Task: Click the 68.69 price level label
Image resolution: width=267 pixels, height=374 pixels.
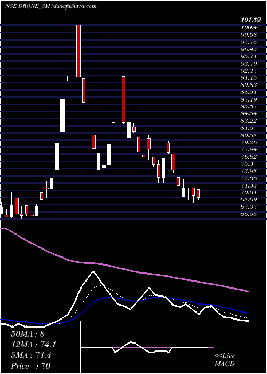Action: click(x=248, y=200)
